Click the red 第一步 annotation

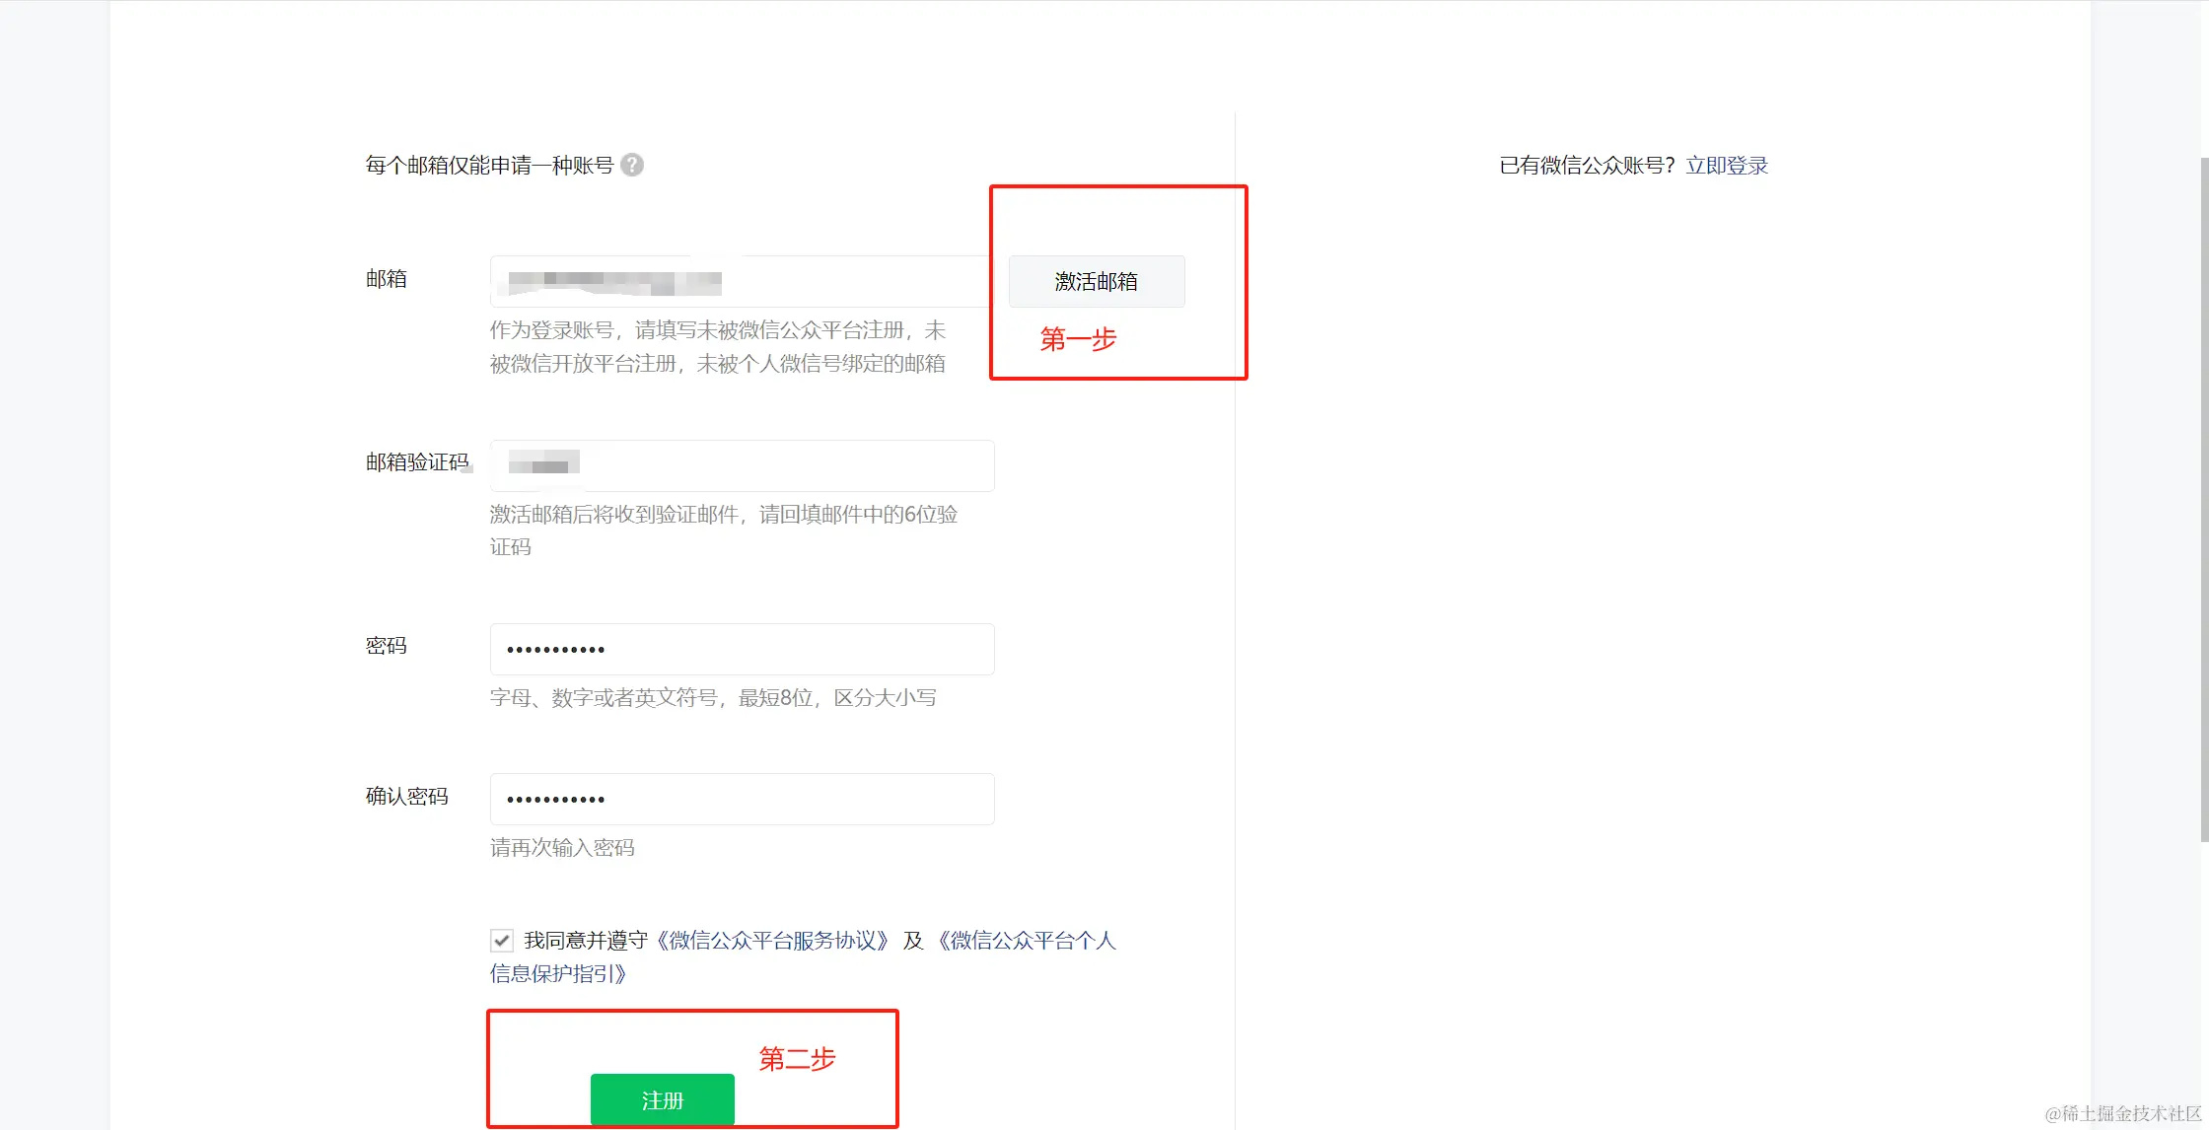pyautogui.click(x=1078, y=339)
